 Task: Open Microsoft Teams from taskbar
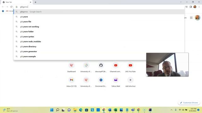133,110
